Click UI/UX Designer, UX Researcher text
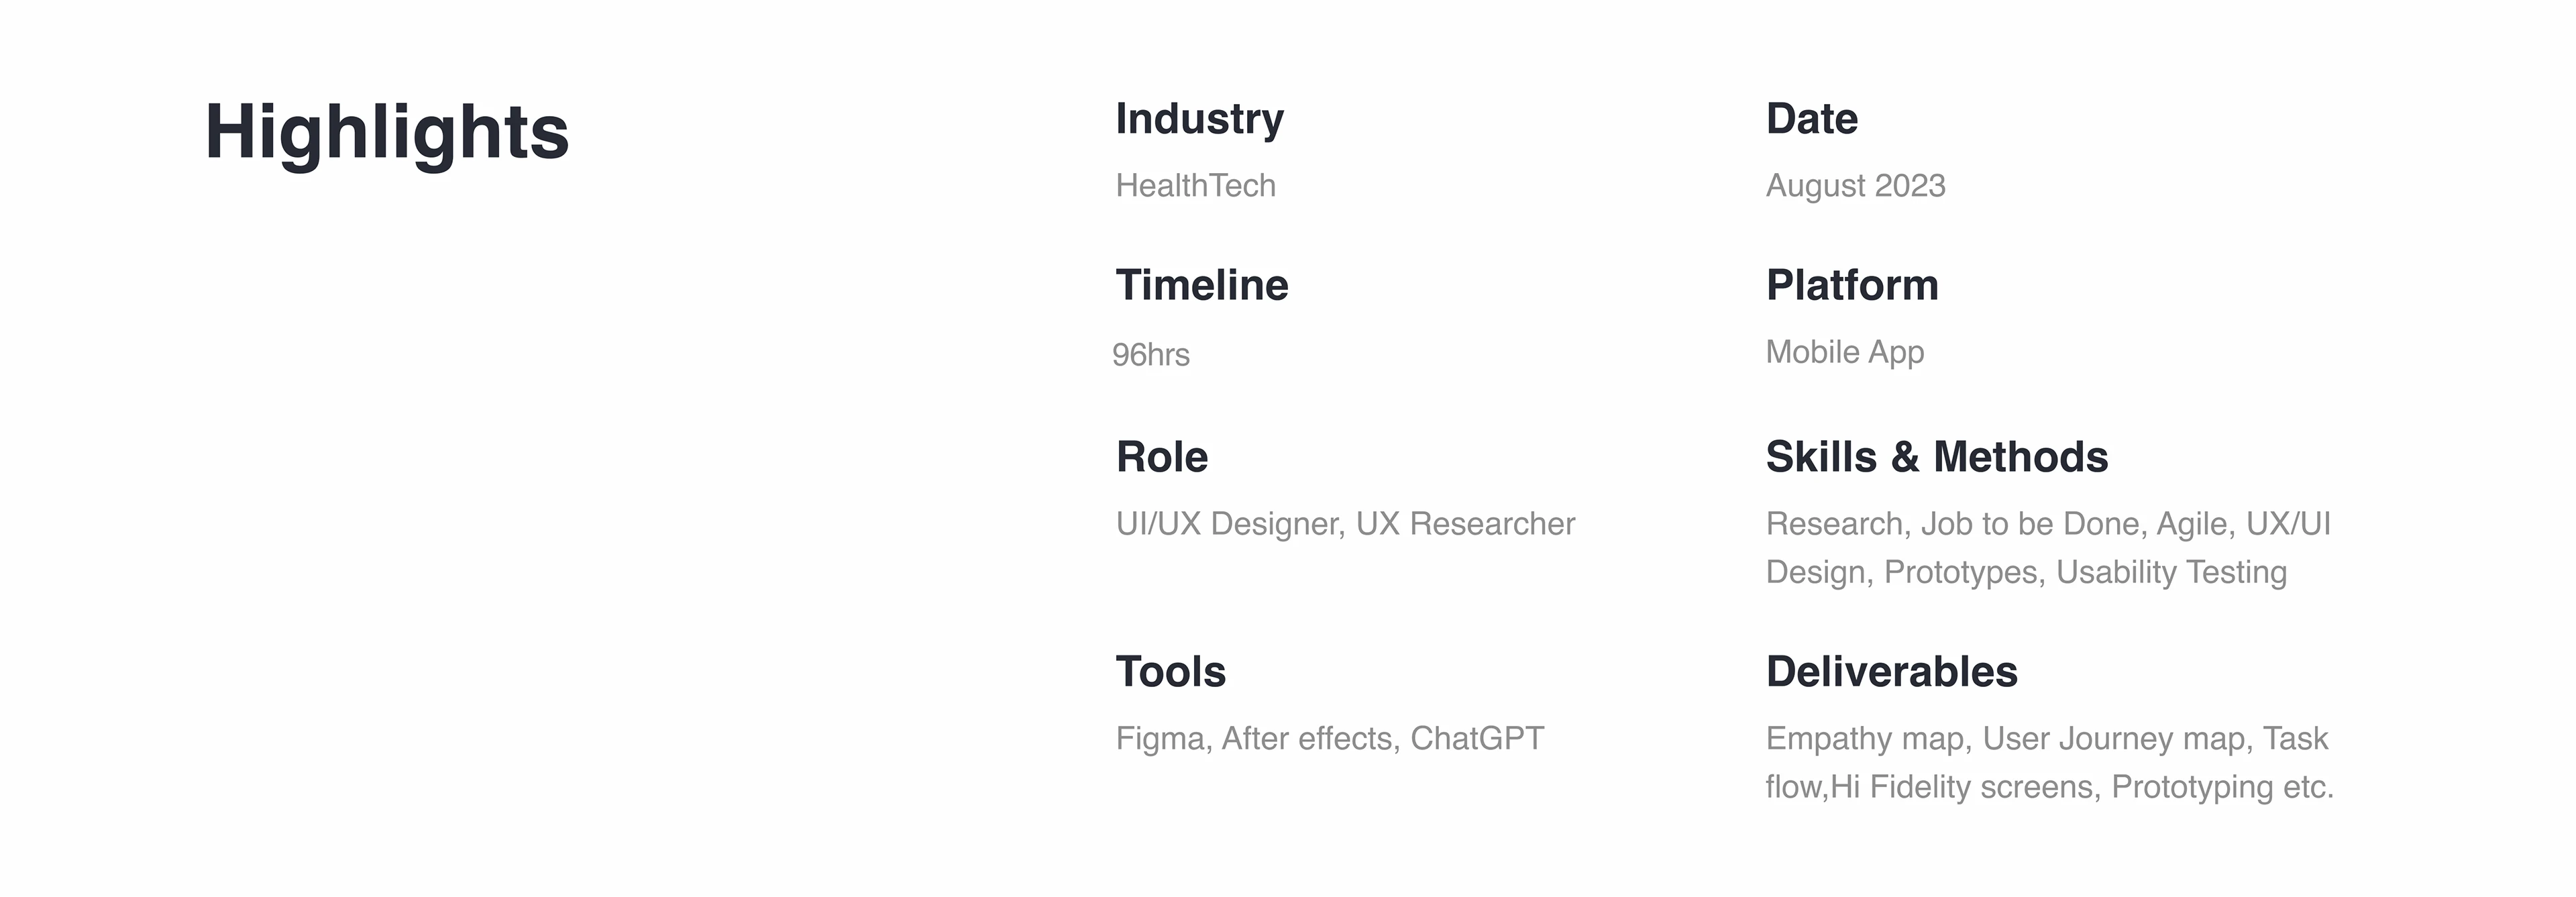2576x897 pixels. (x=1345, y=524)
